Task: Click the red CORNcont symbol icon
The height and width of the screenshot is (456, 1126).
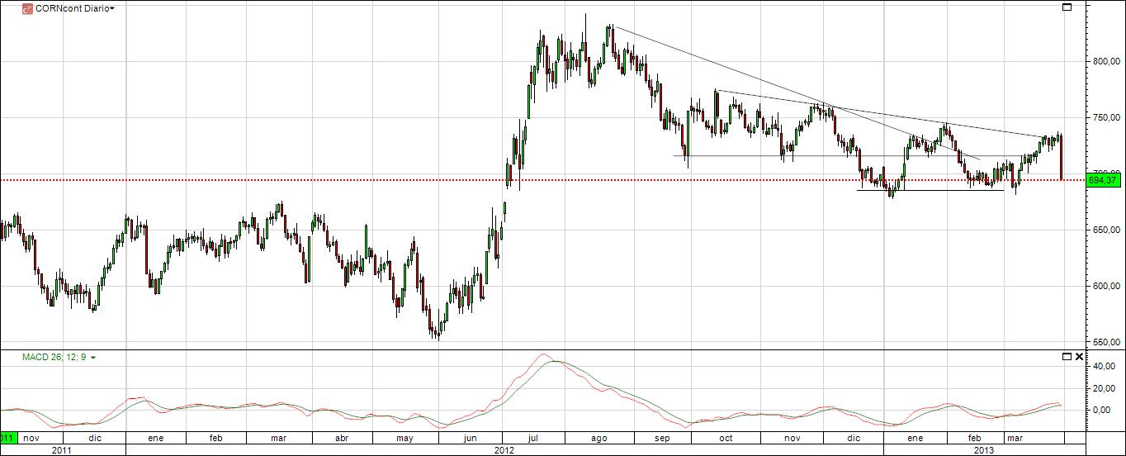Action: point(27,8)
